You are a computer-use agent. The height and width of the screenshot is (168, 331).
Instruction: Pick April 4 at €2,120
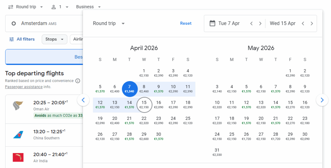[x=188, y=73]
